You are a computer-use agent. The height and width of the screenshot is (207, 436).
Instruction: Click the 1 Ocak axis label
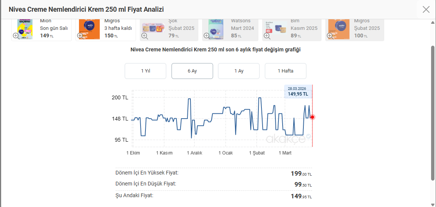tap(226, 153)
